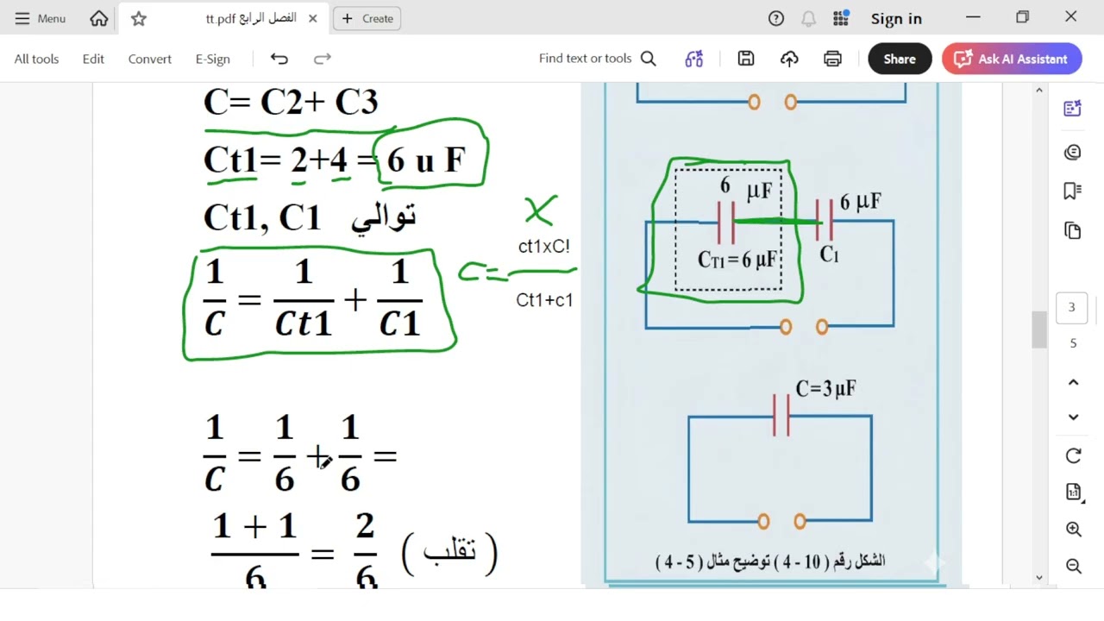Open All tools panel
Image resolution: width=1104 pixels, height=621 pixels.
click(x=36, y=59)
